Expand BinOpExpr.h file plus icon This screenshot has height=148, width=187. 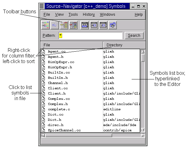point(43,67)
